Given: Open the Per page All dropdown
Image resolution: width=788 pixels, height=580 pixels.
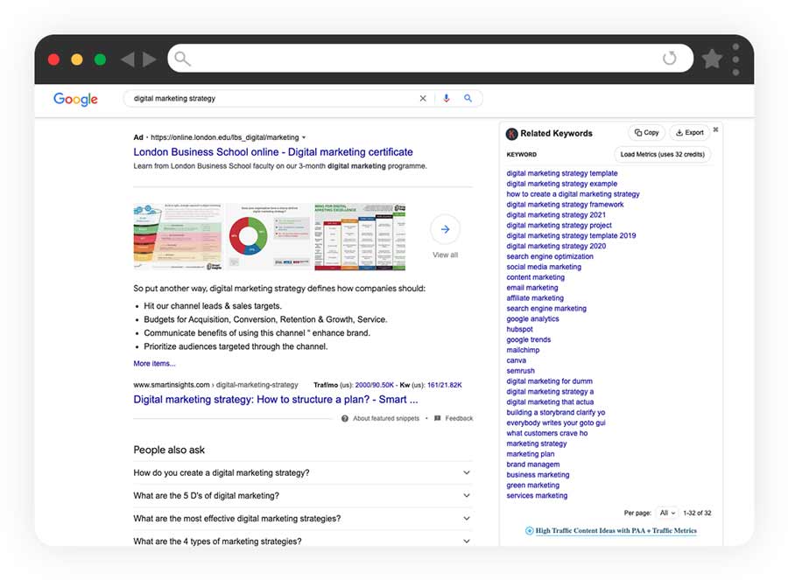Looking at the screenshot, I should 669,513.
